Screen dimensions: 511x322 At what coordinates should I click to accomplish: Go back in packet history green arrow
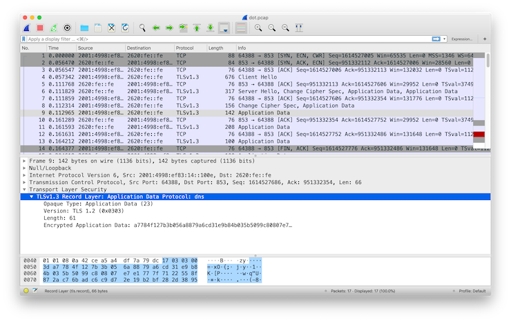coord(156,28)
